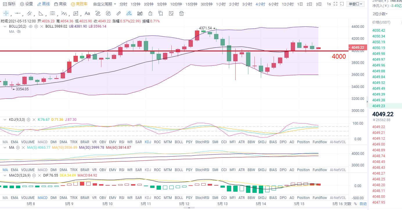Expand the 2位小数 decimal precision dropdown
402x210 pixels.
pyautogui.click(x=380, y=14)
